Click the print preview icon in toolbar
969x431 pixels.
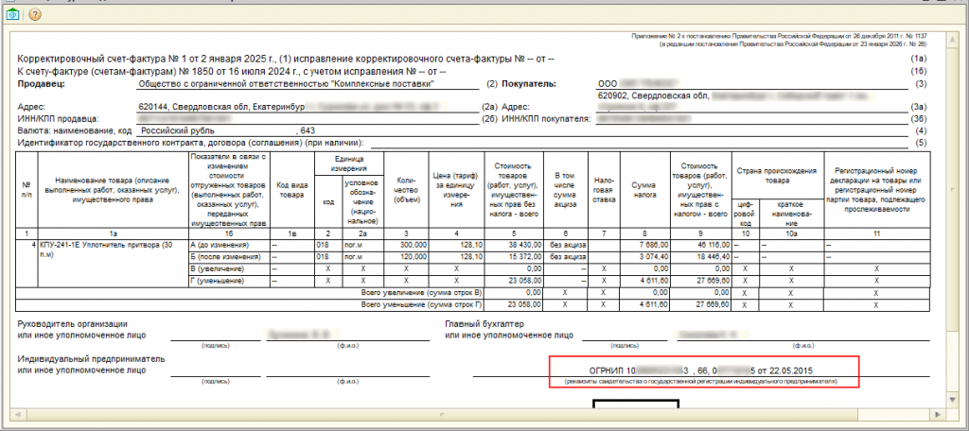pyautogui.click(x=12, y=15)
